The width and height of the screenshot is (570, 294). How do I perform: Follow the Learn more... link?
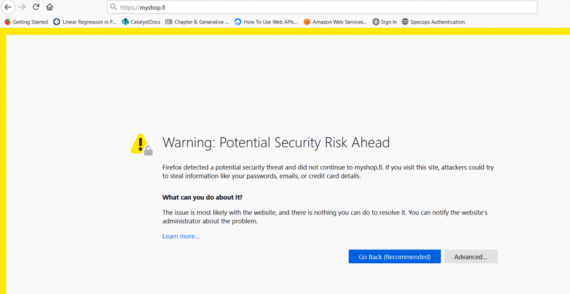coord(181,237)
